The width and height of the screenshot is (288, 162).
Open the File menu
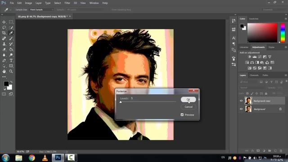tap(12, 3)
